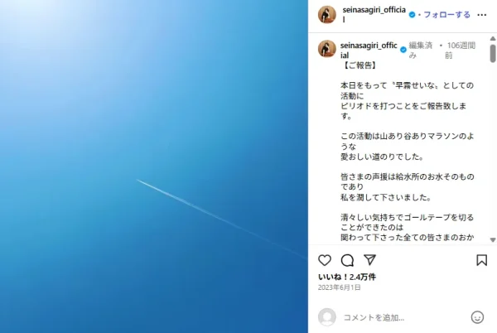Open profile from caption username link
Viewport: 497px width, 333px height.
[x=369, y=50]
